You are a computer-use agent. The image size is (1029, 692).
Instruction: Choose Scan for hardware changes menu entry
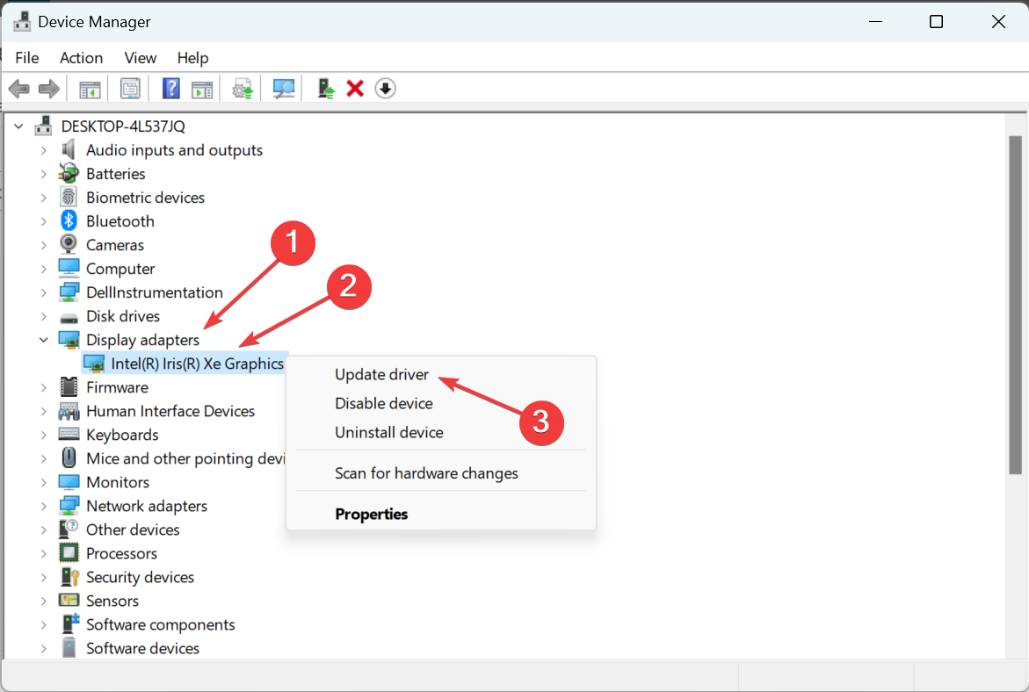(x=426, y=473)
